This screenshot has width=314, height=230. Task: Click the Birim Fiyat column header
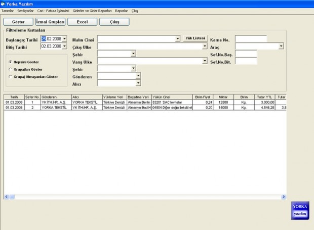tap(203, 97)
